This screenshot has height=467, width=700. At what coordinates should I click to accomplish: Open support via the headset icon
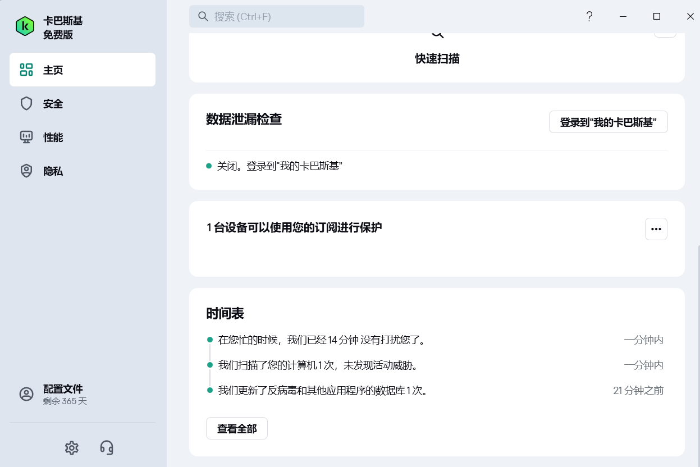(107, 447)
